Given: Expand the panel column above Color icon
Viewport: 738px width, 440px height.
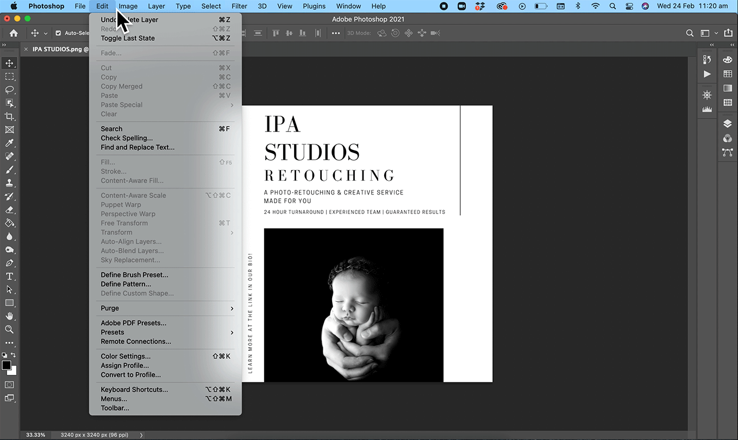Looking at the screenshot, I should pos(732,46).
